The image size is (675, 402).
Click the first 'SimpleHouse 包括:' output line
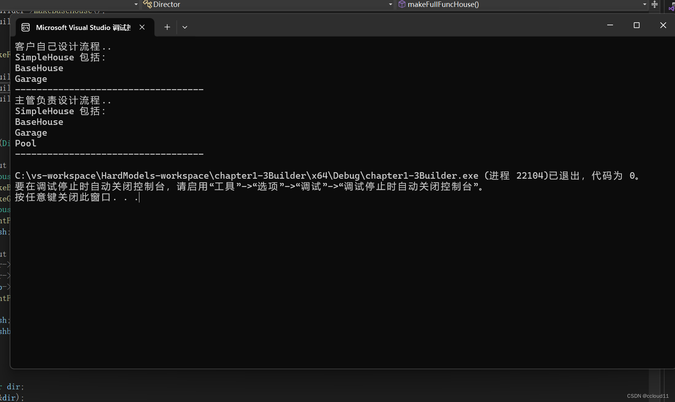tap(60, 58)
